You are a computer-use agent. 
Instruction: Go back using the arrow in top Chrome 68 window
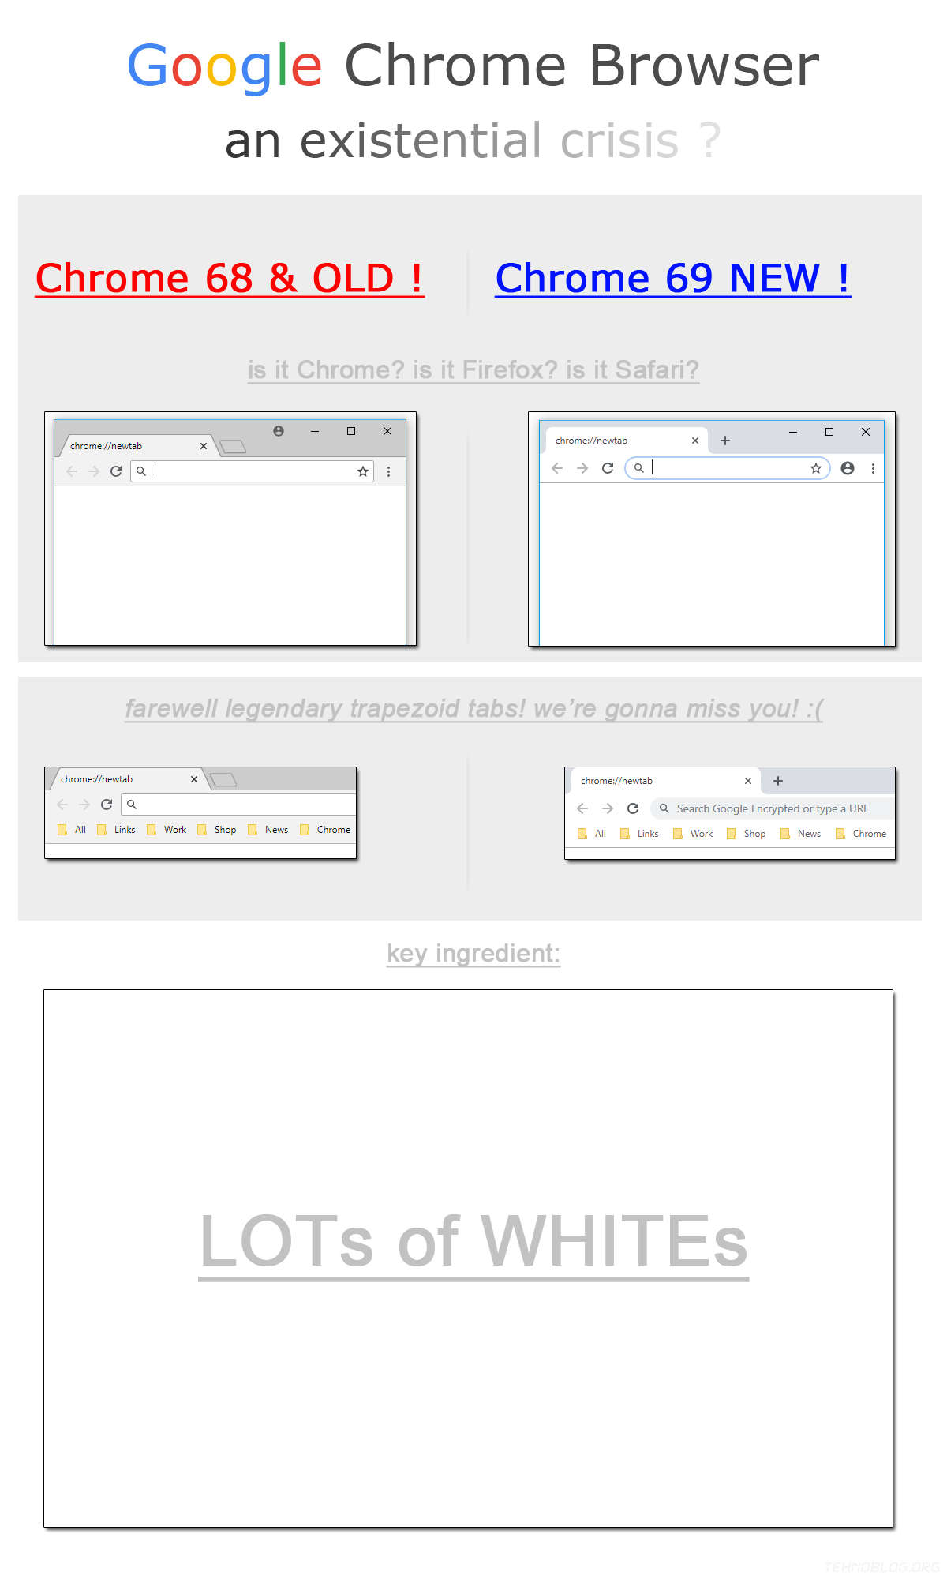point(72,471)
